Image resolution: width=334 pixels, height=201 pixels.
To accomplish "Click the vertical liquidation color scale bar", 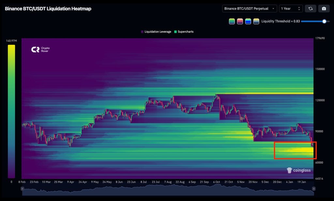I will click(x=11, y=111).
